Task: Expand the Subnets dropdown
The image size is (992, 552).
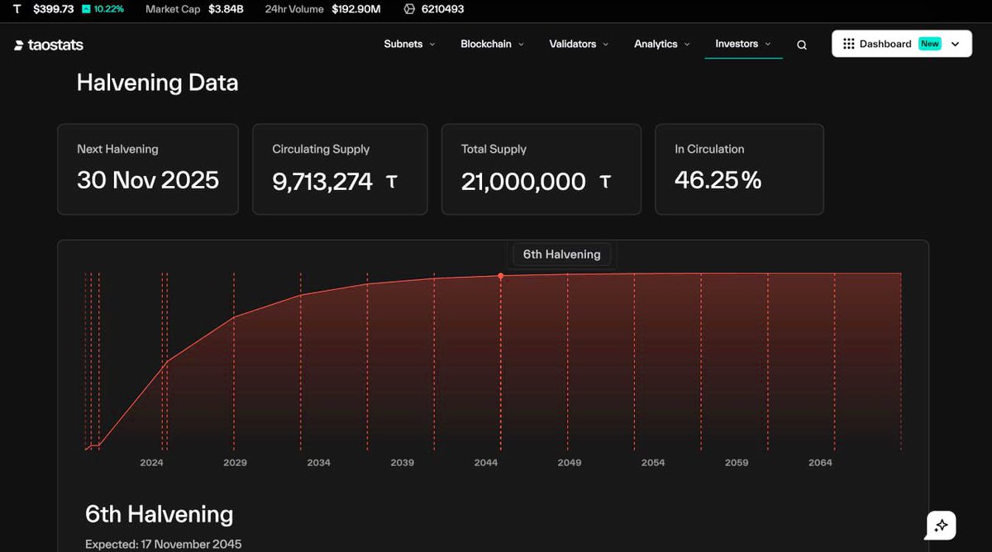Action: click(409, 45)
